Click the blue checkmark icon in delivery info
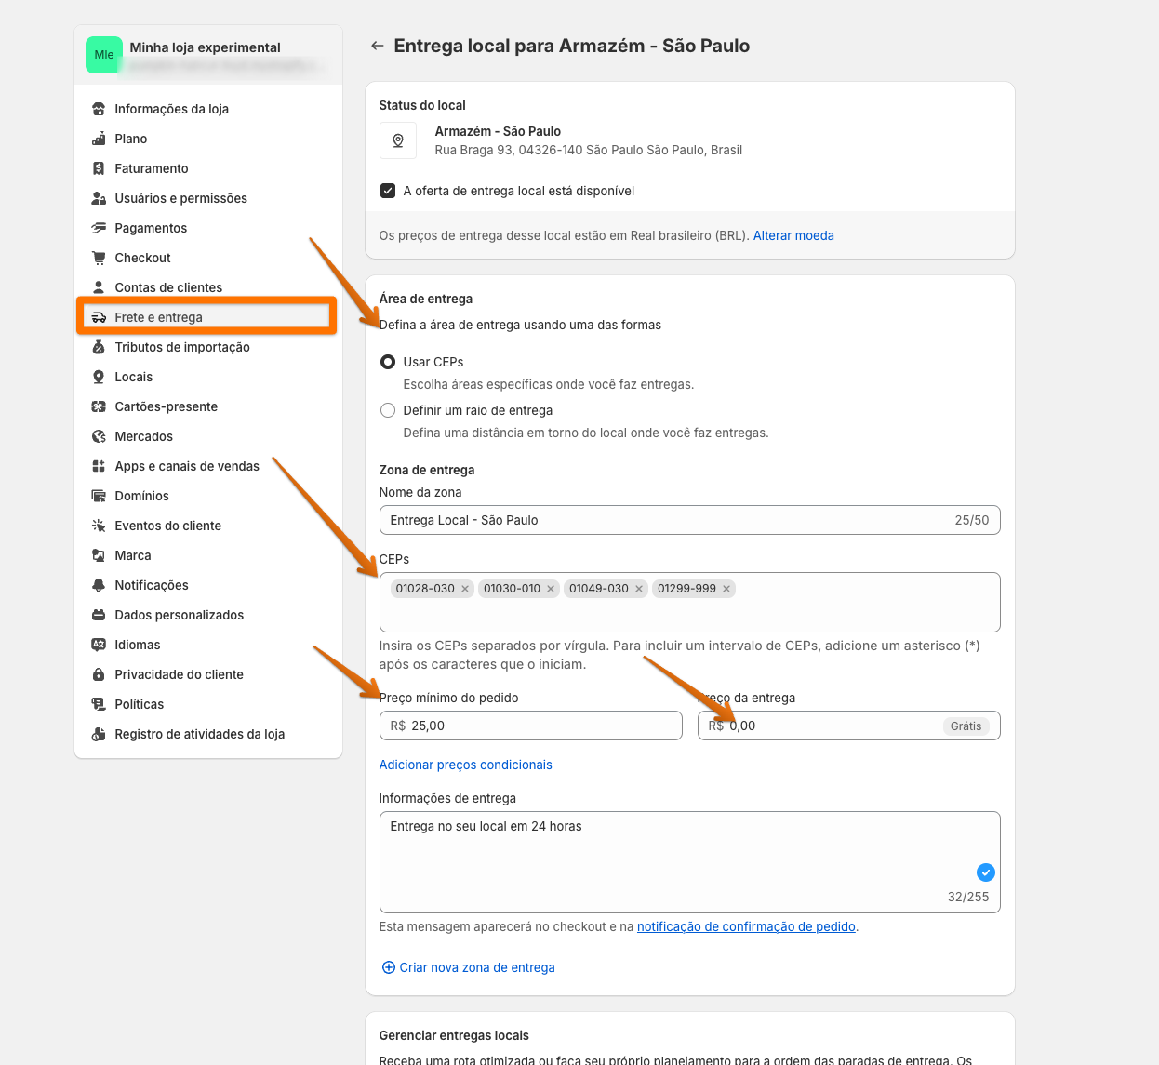The height and width of the screenshot is (1065, 1159). [985, 872]
